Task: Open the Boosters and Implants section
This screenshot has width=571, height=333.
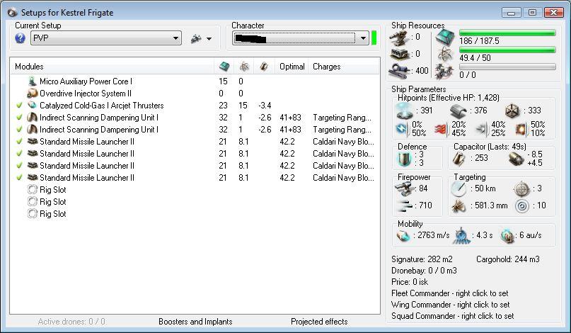Action: [195, 322]
